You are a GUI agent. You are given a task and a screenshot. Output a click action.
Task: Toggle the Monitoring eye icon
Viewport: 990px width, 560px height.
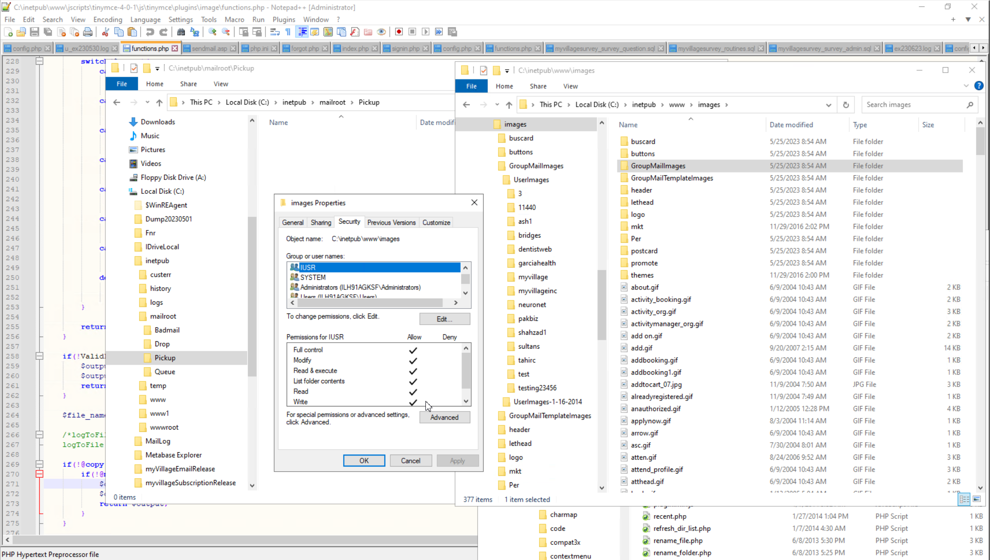point(381,32)
